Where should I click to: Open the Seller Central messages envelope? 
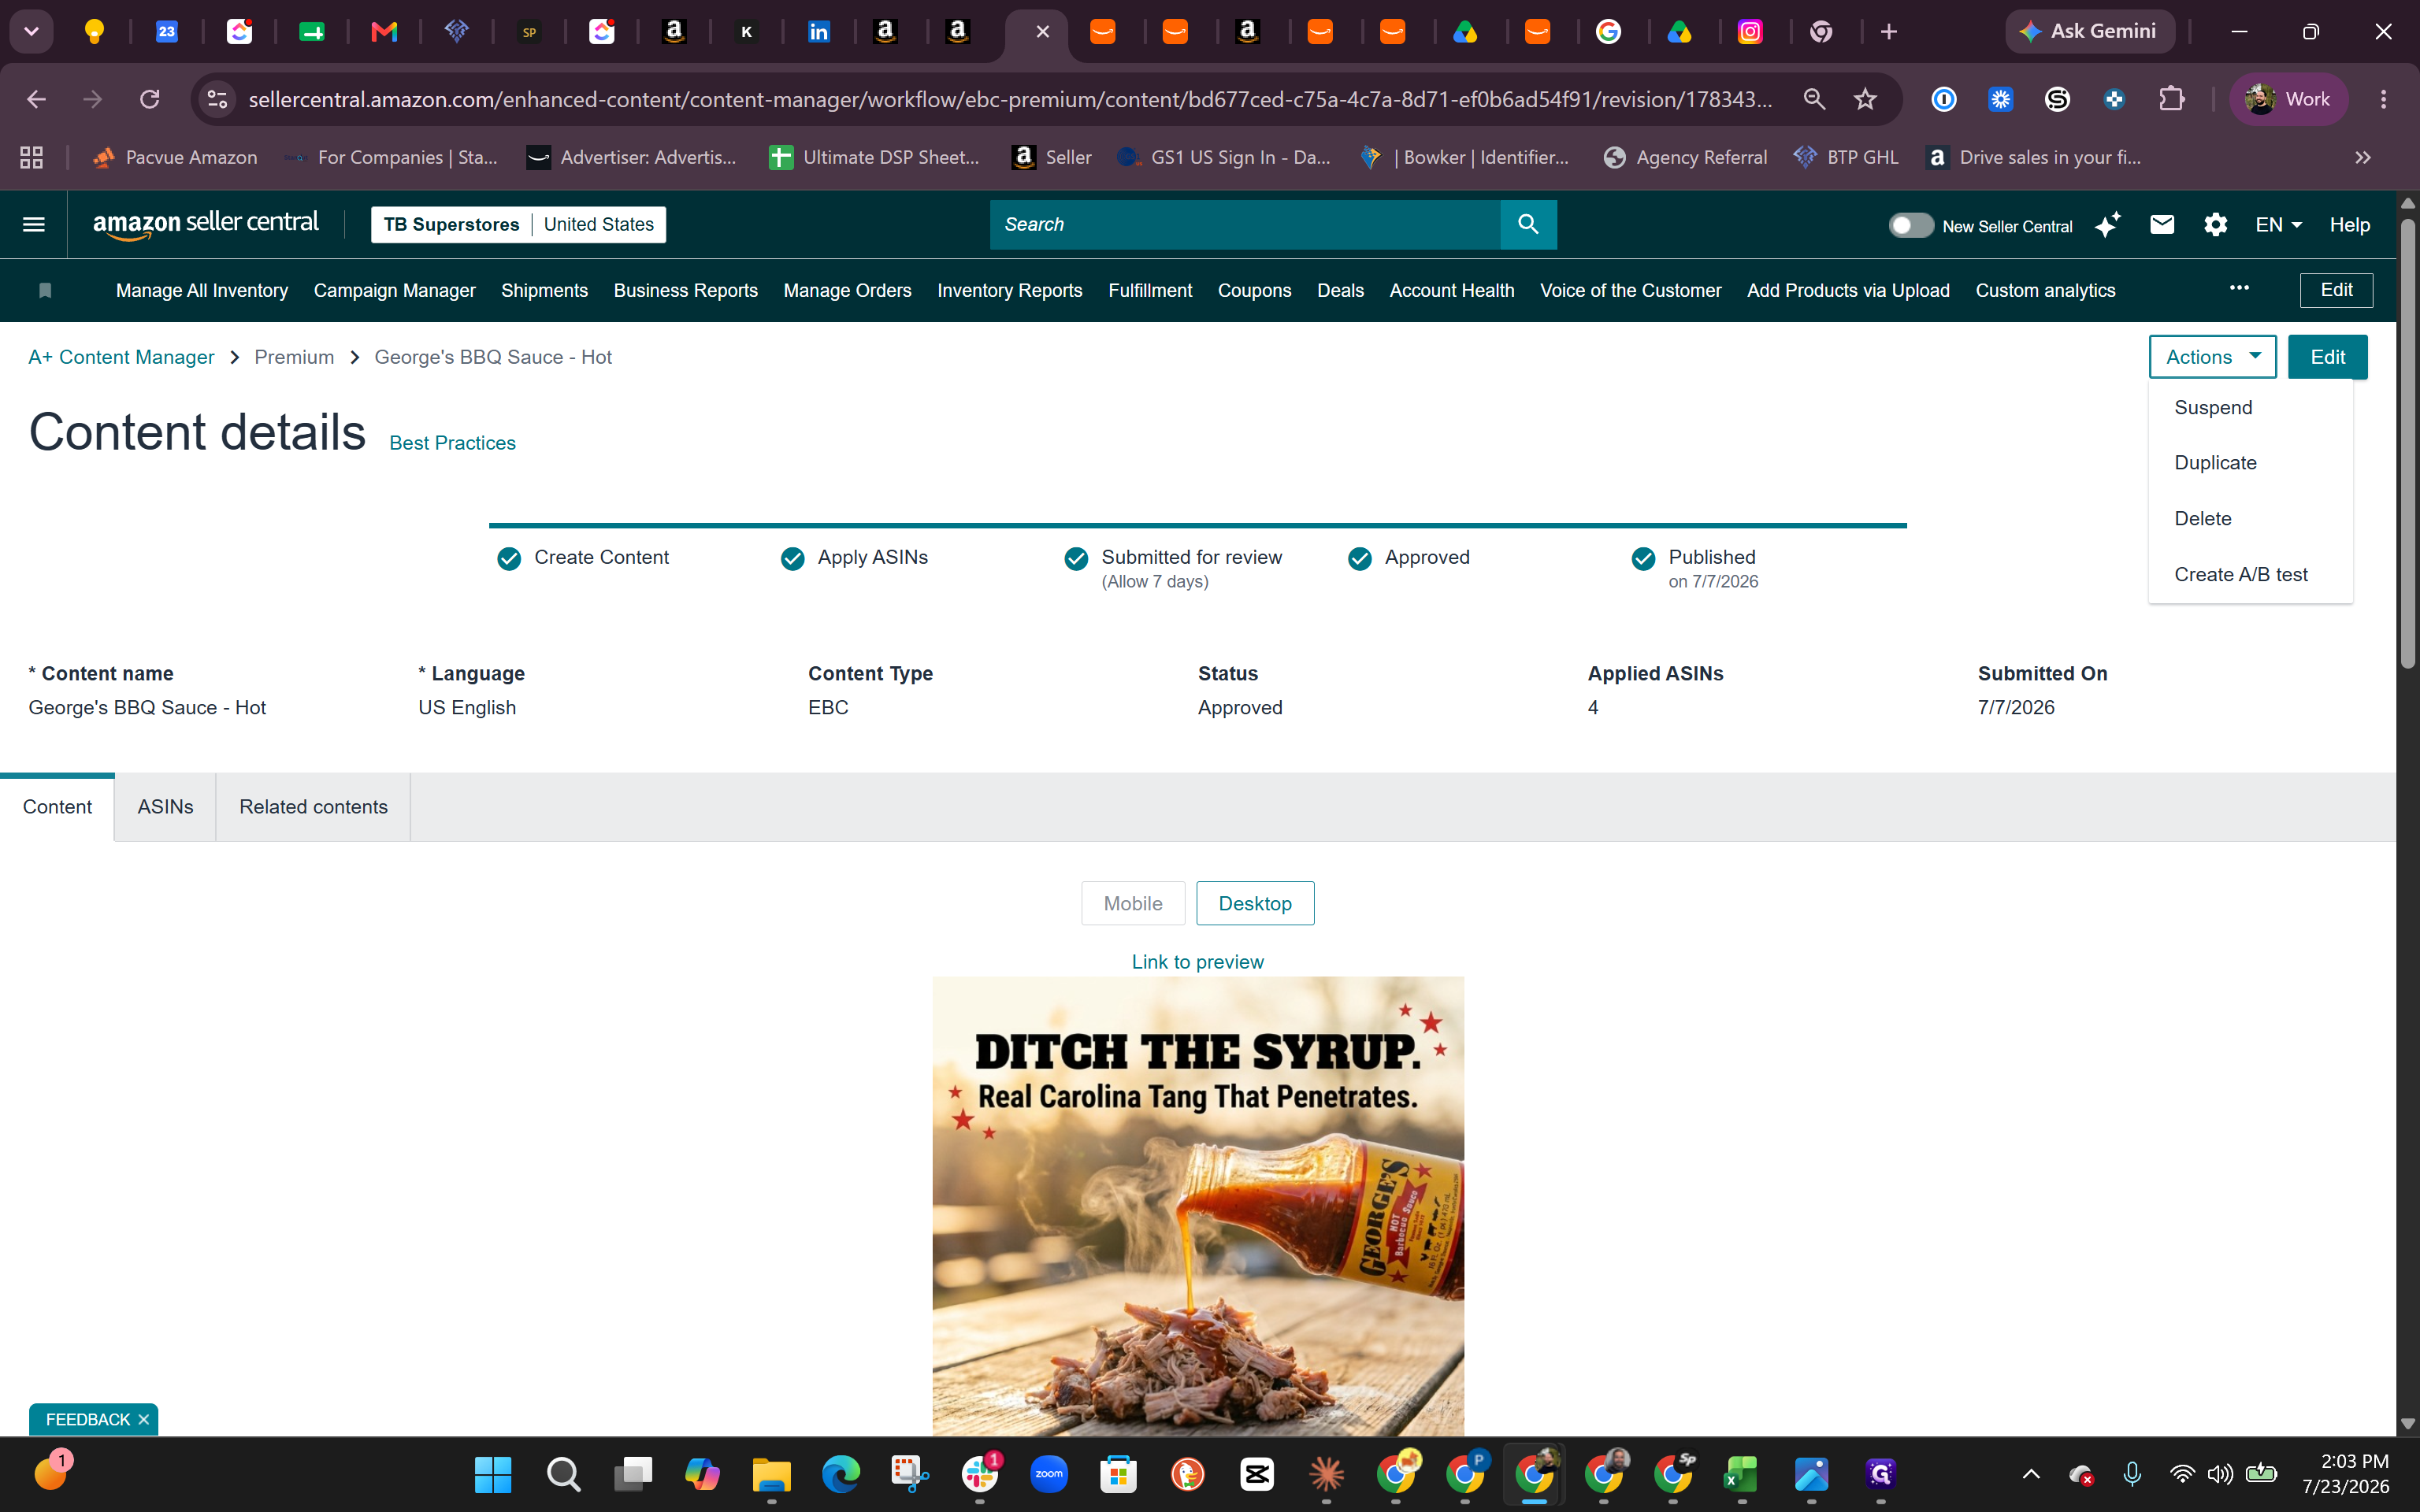click(2162, 225)
